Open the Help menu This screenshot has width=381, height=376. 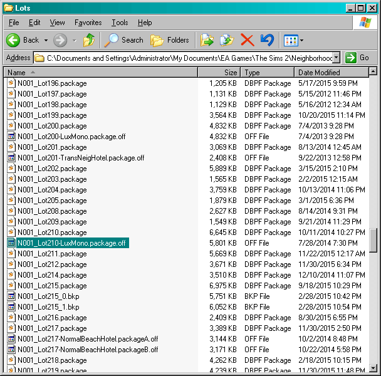145,23
